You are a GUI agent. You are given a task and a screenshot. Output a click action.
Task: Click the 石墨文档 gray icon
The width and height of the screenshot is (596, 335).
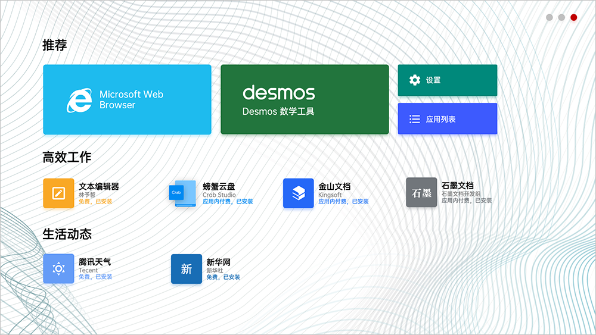pyautogui.click(x=421, y=192)
